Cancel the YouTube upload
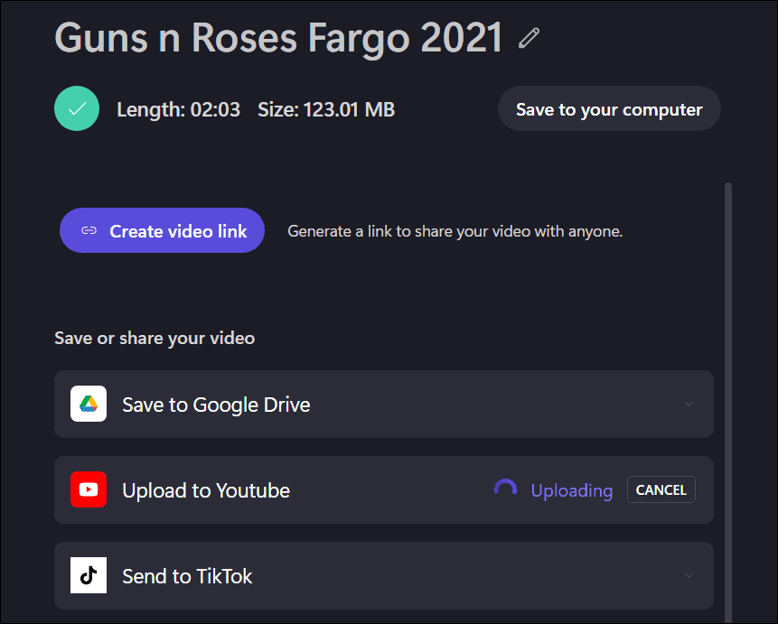The image size is (778, 624). pyautogui.click(x=661, y=489)
